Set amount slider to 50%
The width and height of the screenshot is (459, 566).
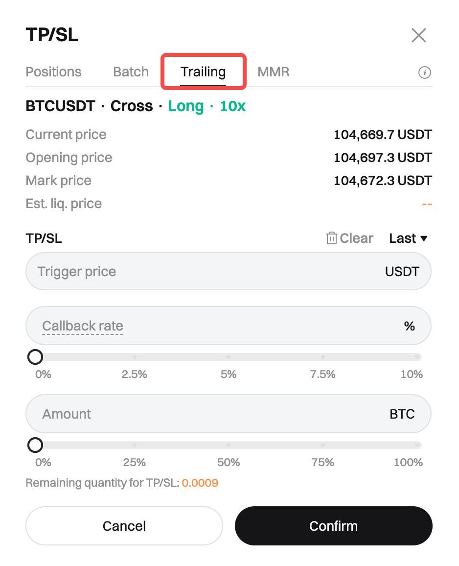tap(229, 445)
